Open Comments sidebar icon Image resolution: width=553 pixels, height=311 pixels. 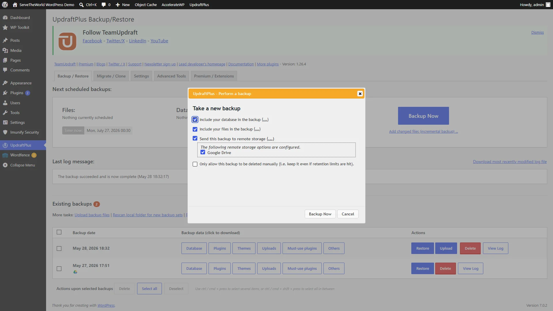(x=5, y=70)
